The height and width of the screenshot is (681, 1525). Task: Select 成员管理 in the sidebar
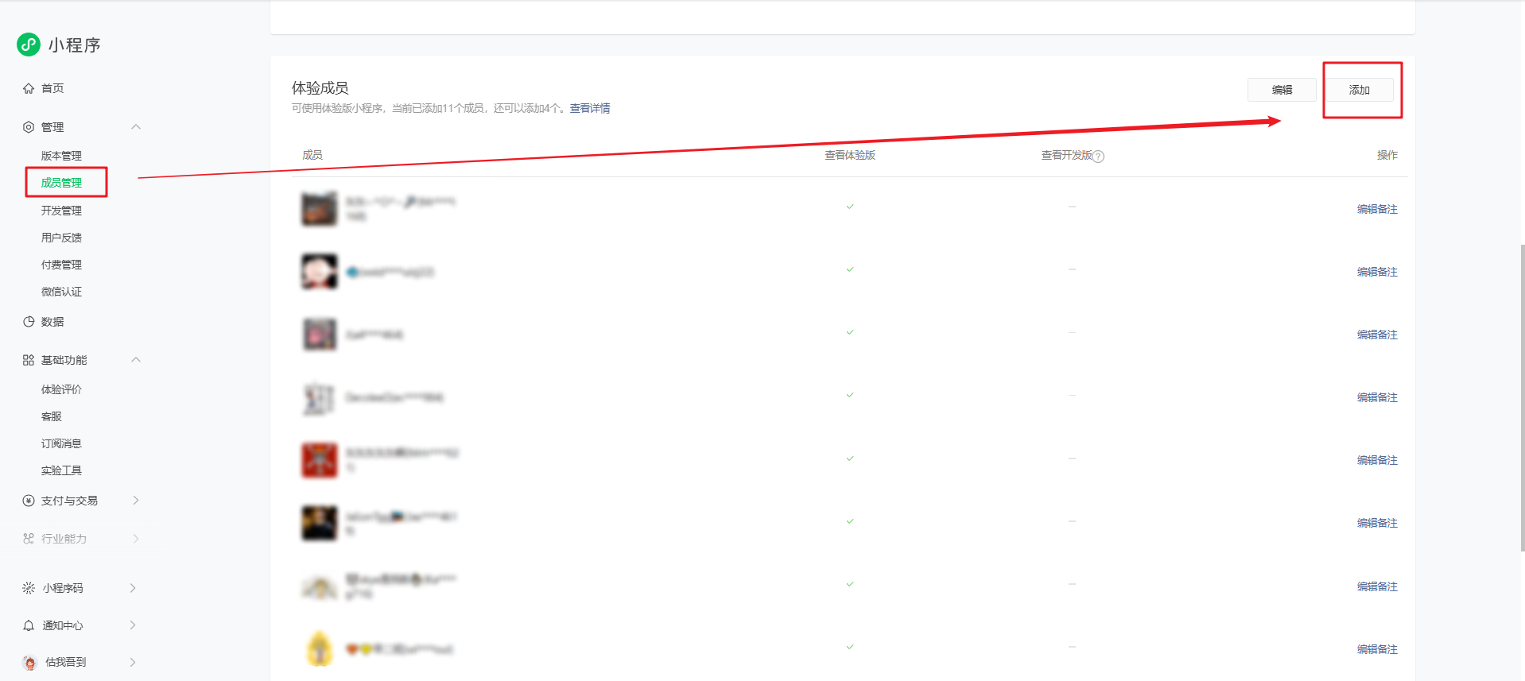(x=61, y=183)
